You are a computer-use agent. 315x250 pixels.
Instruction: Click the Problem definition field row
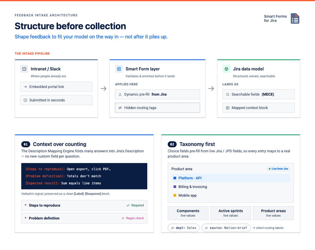point(84,218)
